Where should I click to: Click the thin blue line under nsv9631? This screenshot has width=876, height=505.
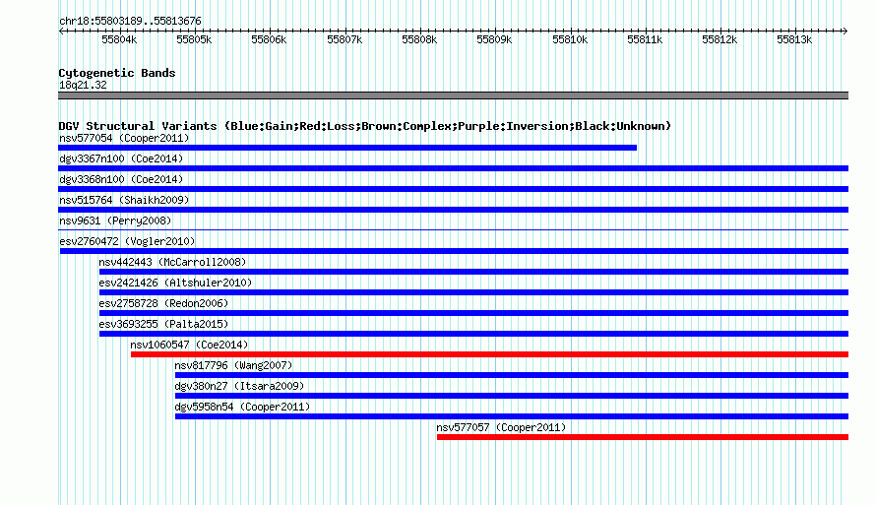(x=453, y=230)
